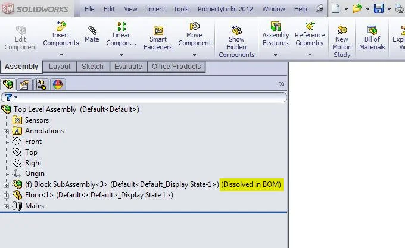The image size is (405, 248).
Task: Expand the Mates folder
Action: click(x=6, y=206)
